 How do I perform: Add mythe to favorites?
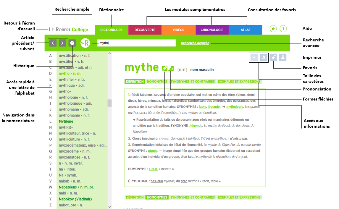273,57
